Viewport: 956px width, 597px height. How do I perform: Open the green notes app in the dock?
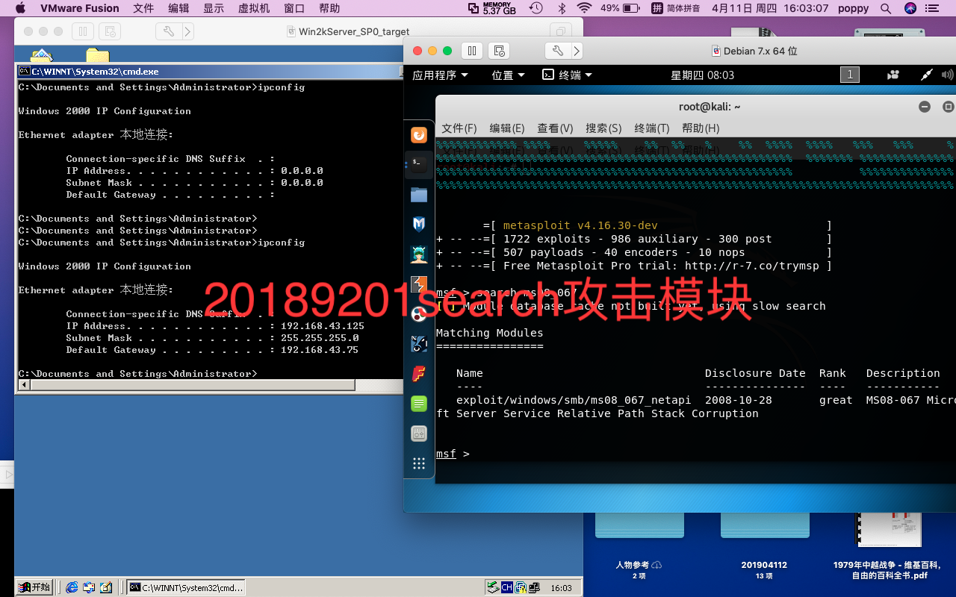[419, 404]
